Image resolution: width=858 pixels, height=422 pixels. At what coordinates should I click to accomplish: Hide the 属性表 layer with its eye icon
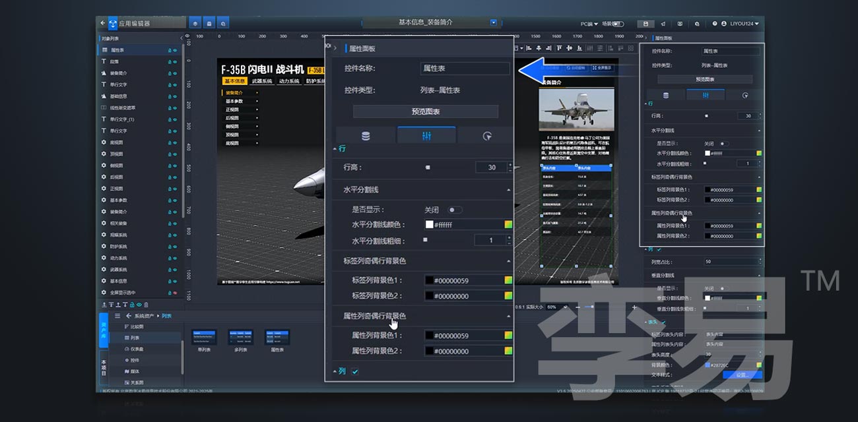tap(175, 50)
